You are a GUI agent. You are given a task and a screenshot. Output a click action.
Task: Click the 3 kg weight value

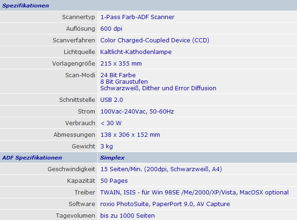point(107,147)
